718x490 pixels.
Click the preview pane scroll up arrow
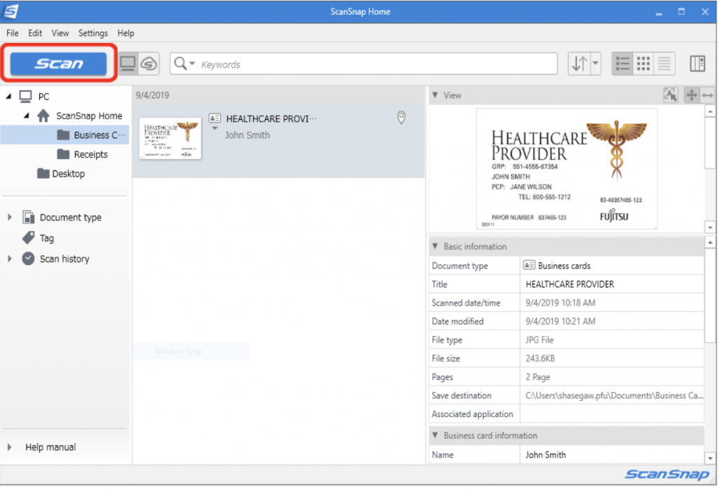tap(710, 111)
